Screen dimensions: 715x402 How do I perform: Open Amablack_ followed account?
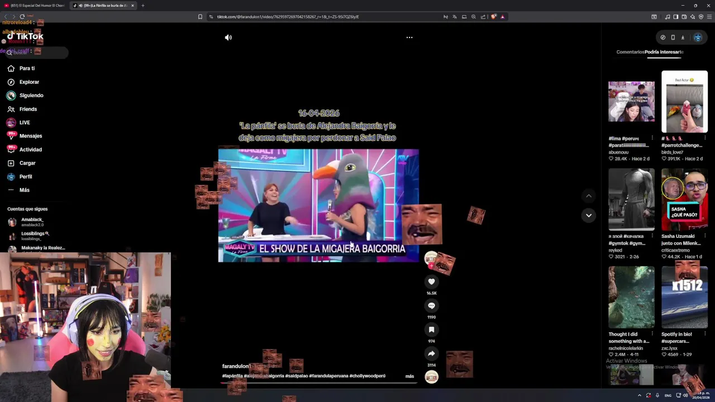(x=32, y=222)
